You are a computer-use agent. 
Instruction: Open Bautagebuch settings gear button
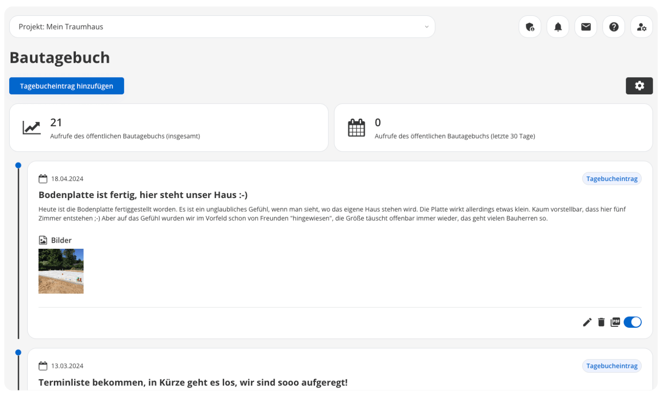[639, 86]
